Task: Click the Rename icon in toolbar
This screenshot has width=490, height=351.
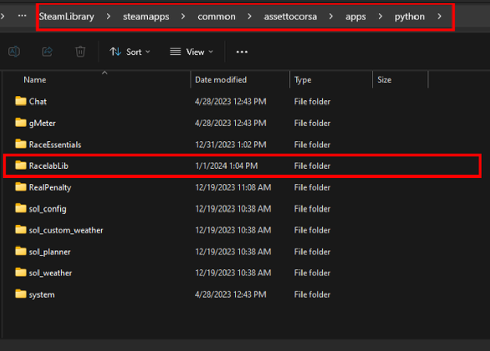Action: point(14,51)
